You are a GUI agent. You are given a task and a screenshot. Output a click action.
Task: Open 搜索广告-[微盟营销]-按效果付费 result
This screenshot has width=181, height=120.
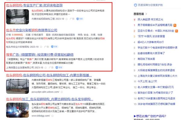point(40,55)
